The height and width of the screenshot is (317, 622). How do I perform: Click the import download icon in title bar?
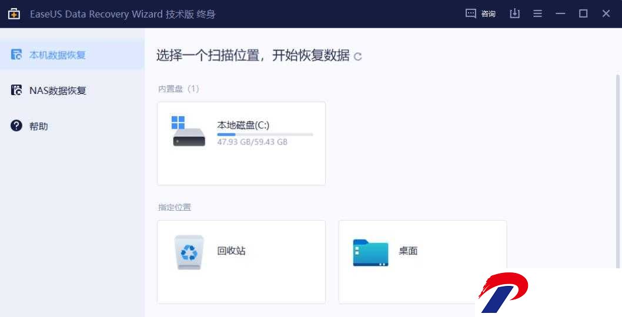(514, 14)
